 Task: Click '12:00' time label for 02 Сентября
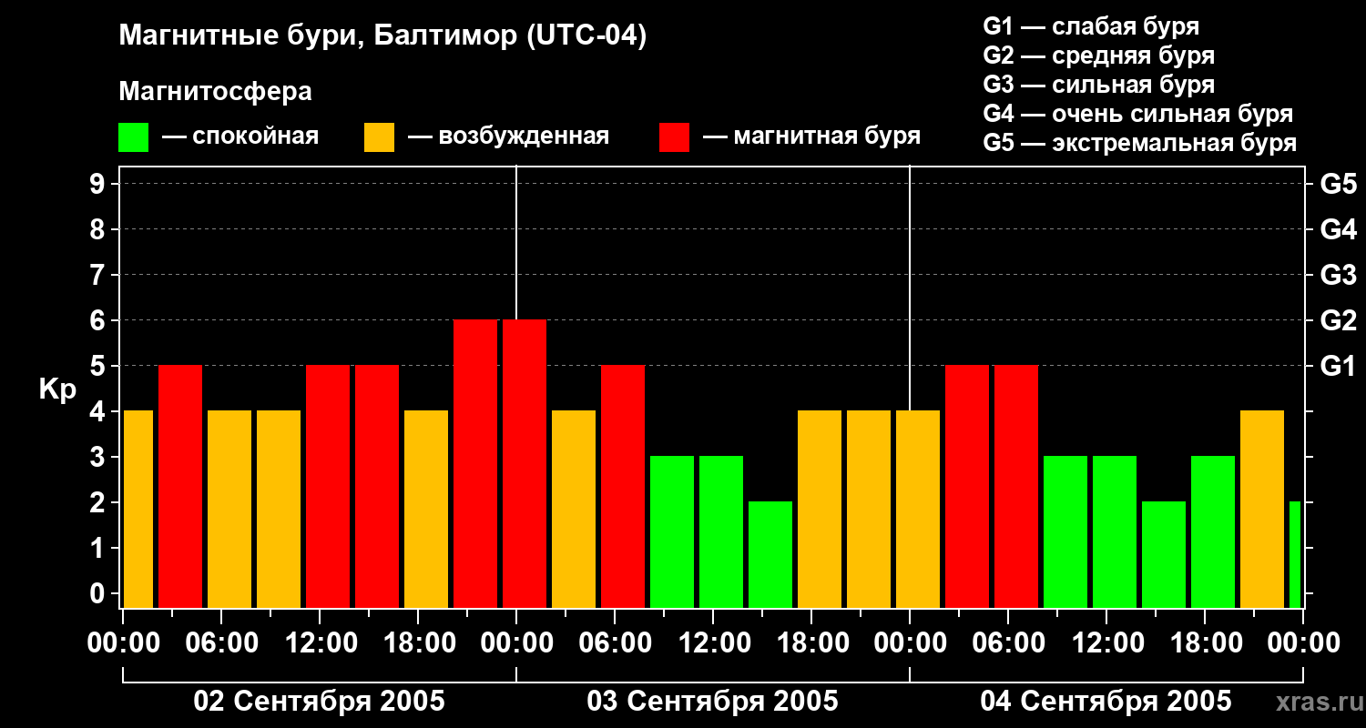(x=320, y=643)
